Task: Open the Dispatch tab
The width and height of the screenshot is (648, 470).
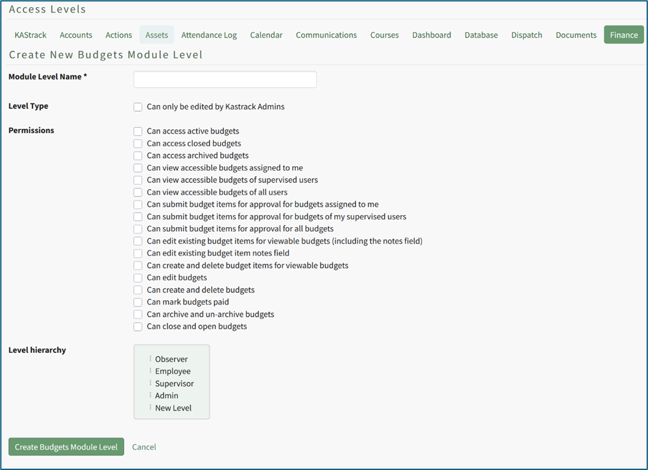Action: point(526,35)
